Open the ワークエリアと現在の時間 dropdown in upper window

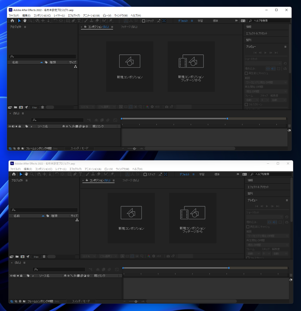[x=266, y=83]
